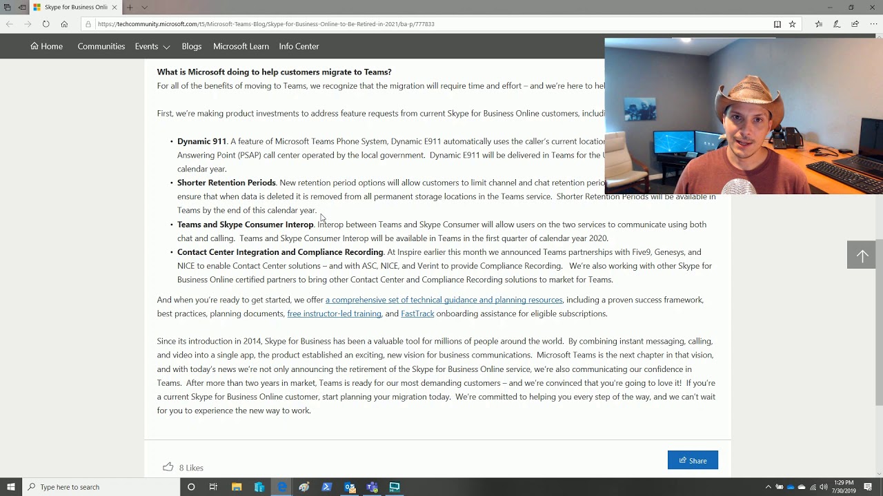Click the site lock icon in address bar
The image size is (883, 496).
coord(88,24)
